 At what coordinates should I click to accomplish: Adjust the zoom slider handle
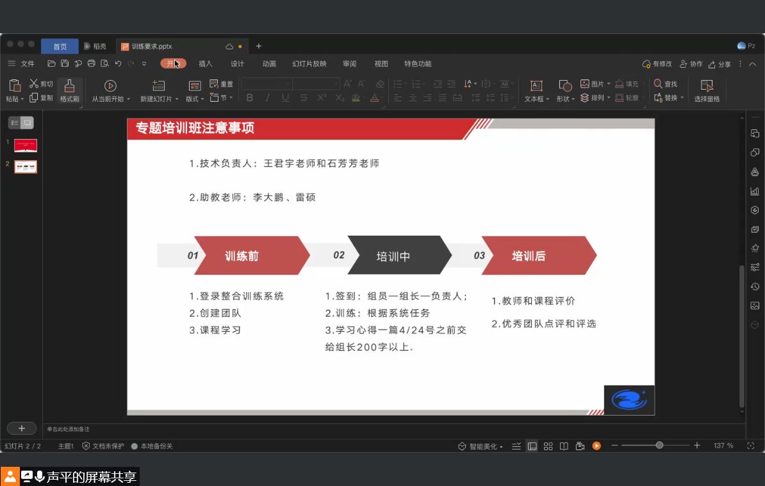[660, 446]
